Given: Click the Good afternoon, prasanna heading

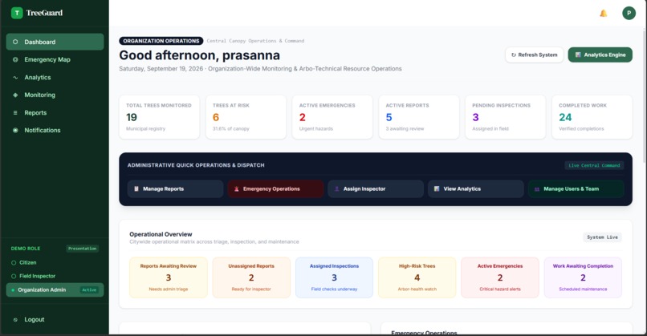Looking at the screenshot, I should point(200,55).
